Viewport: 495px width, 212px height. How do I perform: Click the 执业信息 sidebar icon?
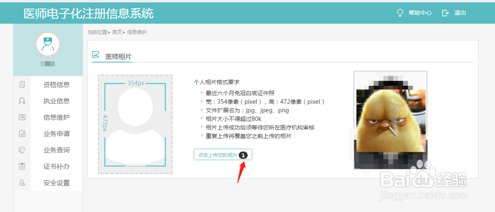(x=22, y=101)
